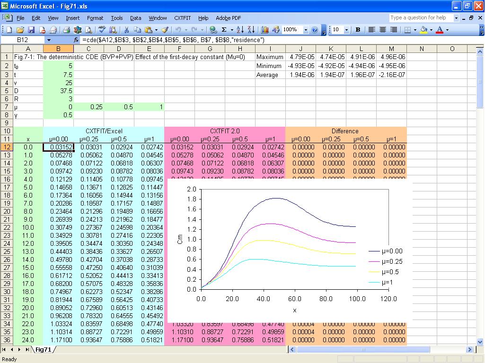Expand the borders dropdown arrow
Screen dimensions: 485x363
pos(415,29)
